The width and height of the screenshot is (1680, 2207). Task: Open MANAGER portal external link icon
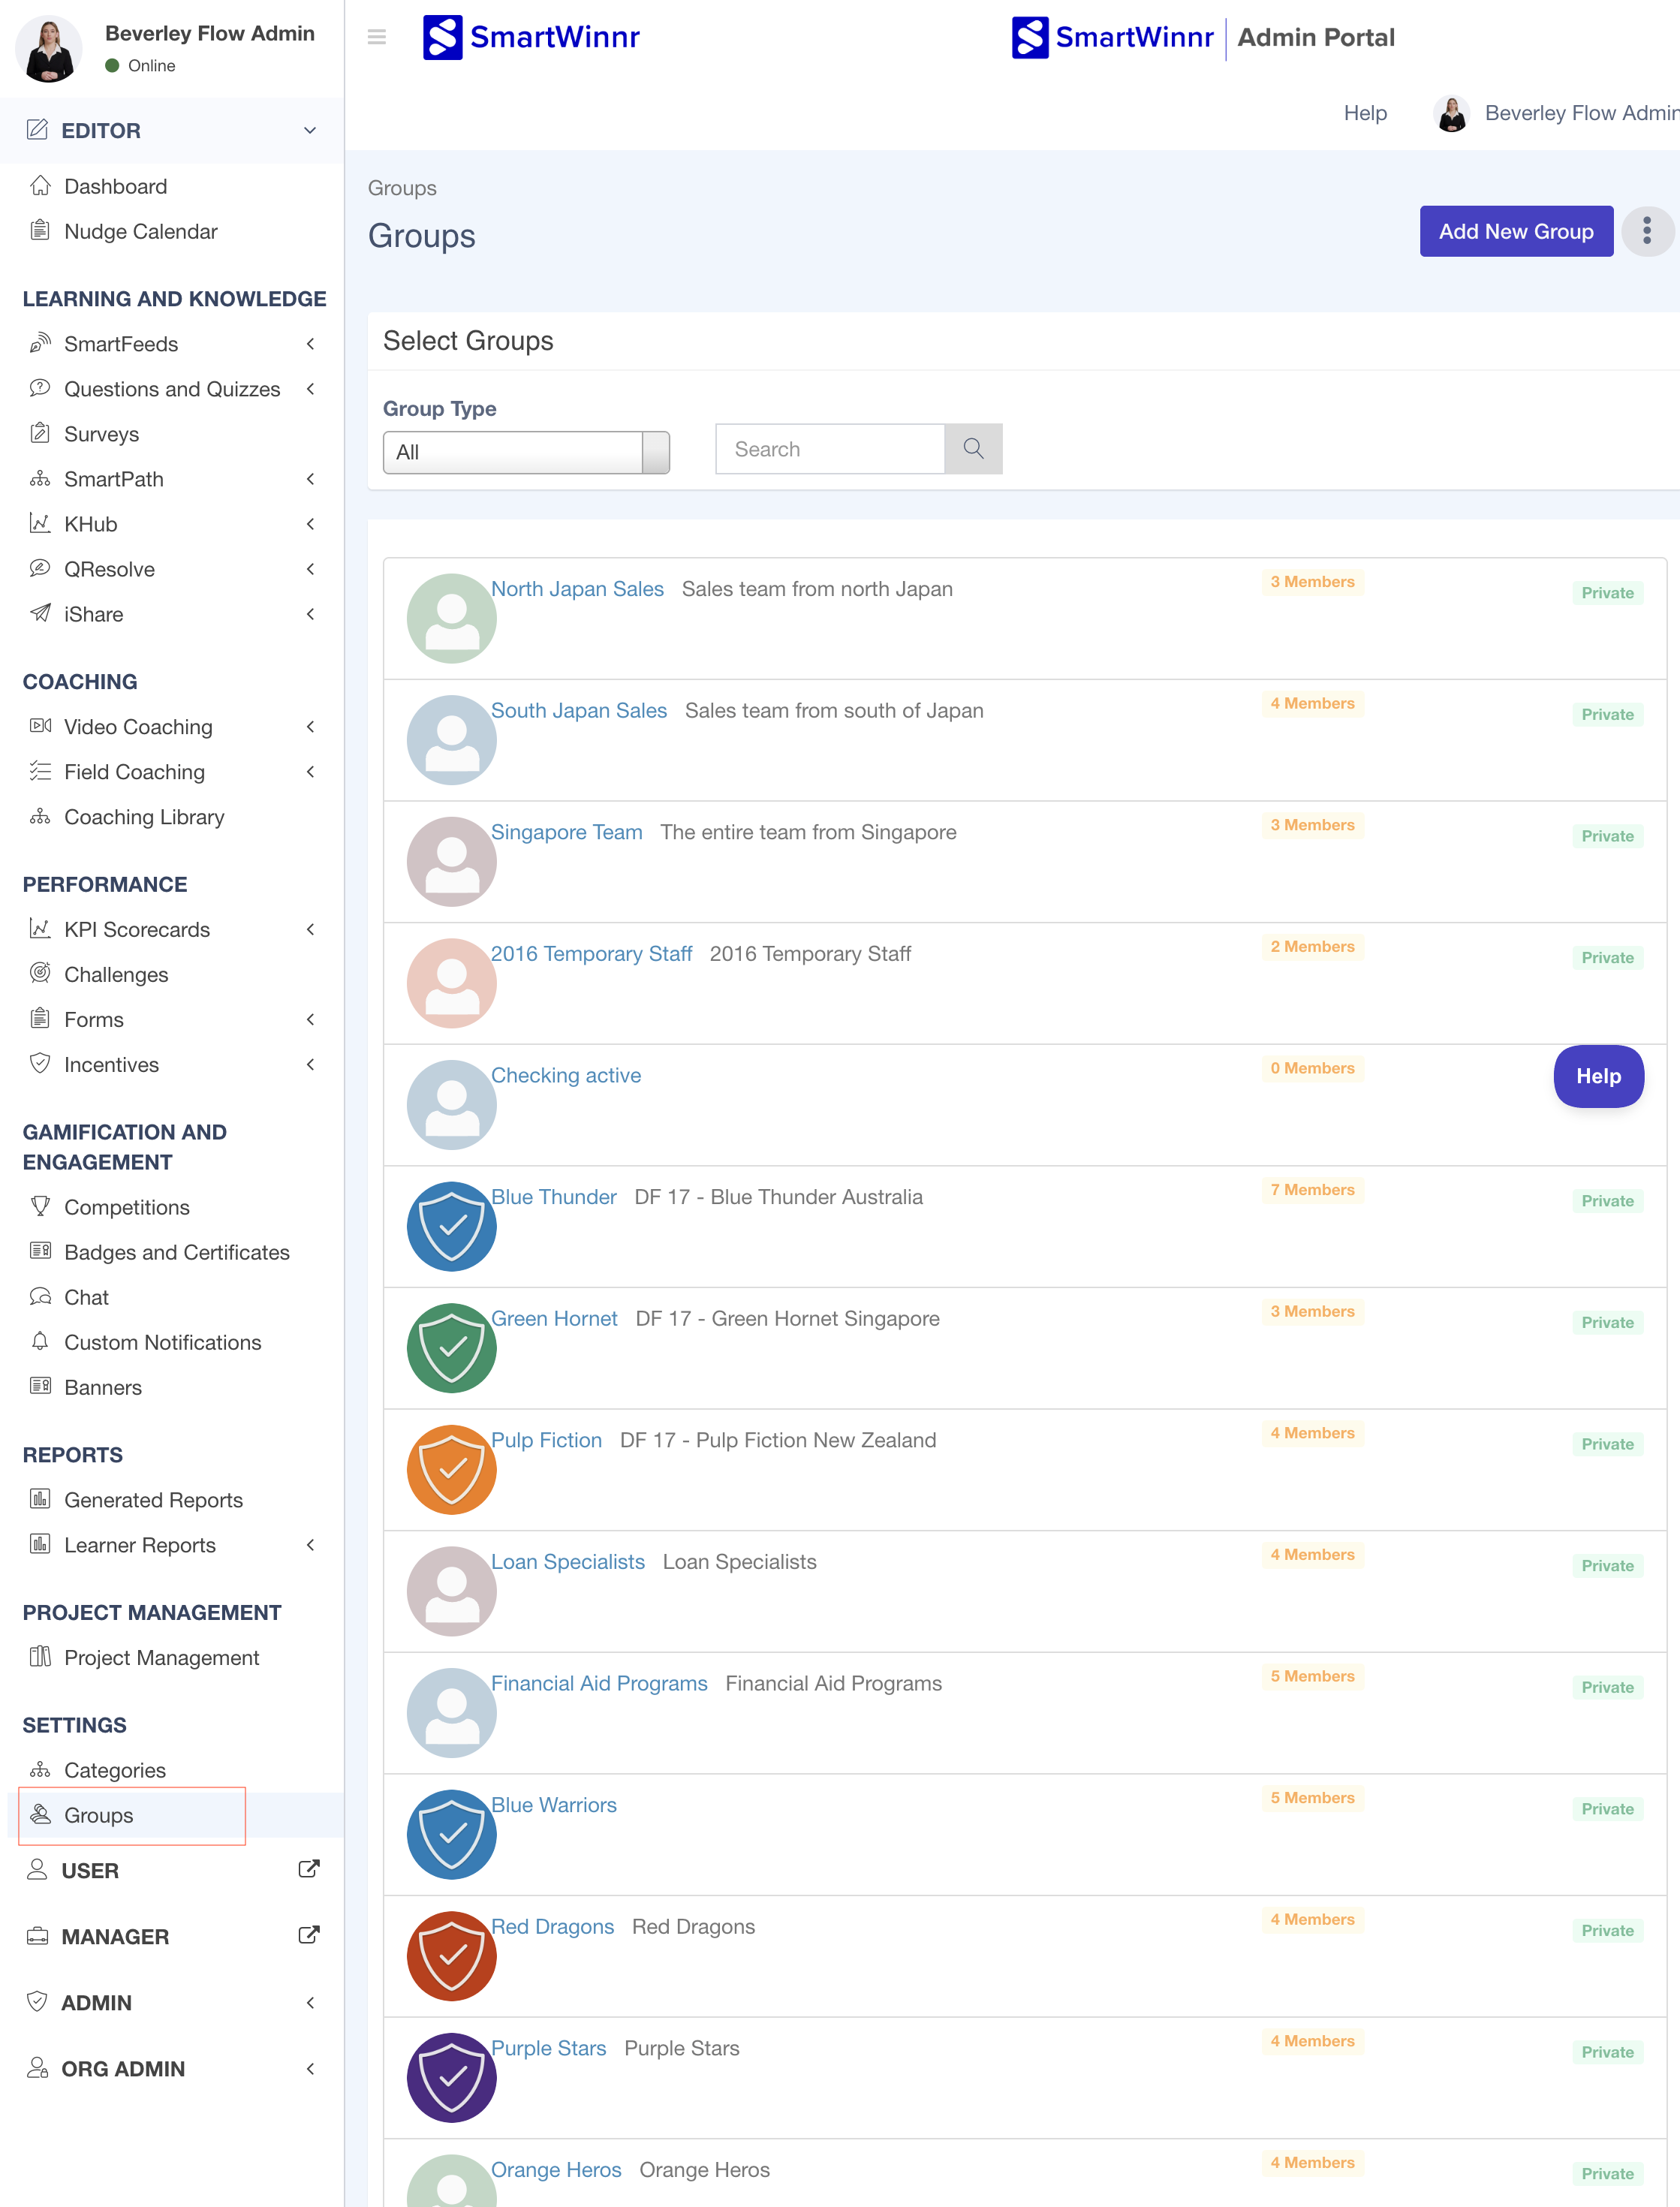click(309, 1935)
